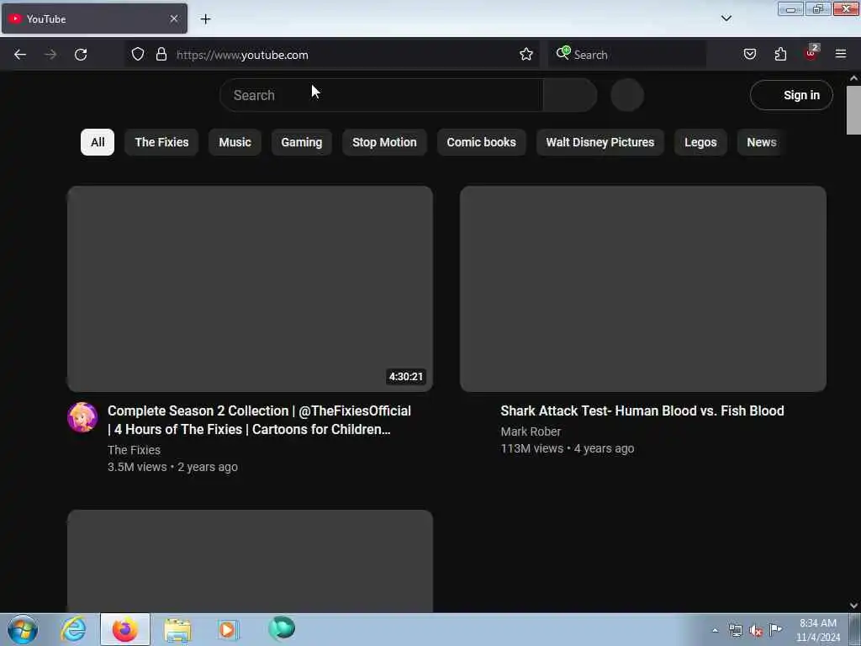Image resolution: width=861 pixels, height=646 pixels.
Task: Open the tracking protection shield icon
Action: 138,55
